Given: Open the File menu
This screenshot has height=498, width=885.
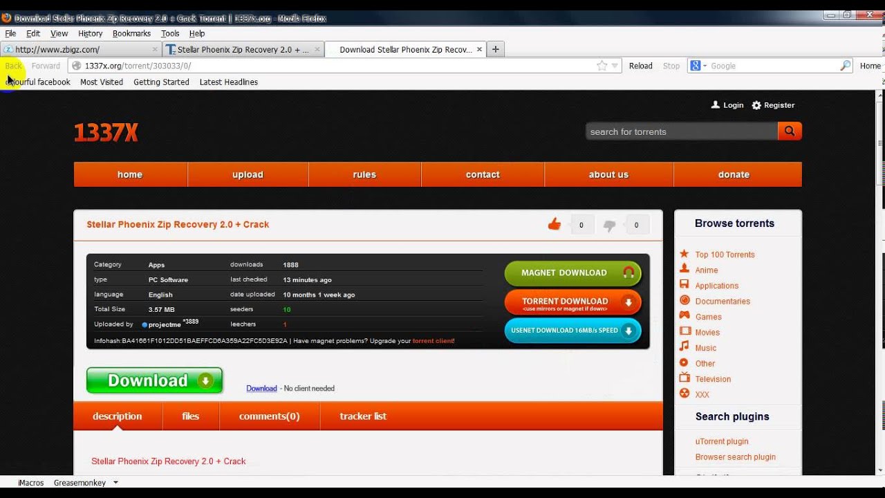Looking at the screenshot, I should click(10, 33).
